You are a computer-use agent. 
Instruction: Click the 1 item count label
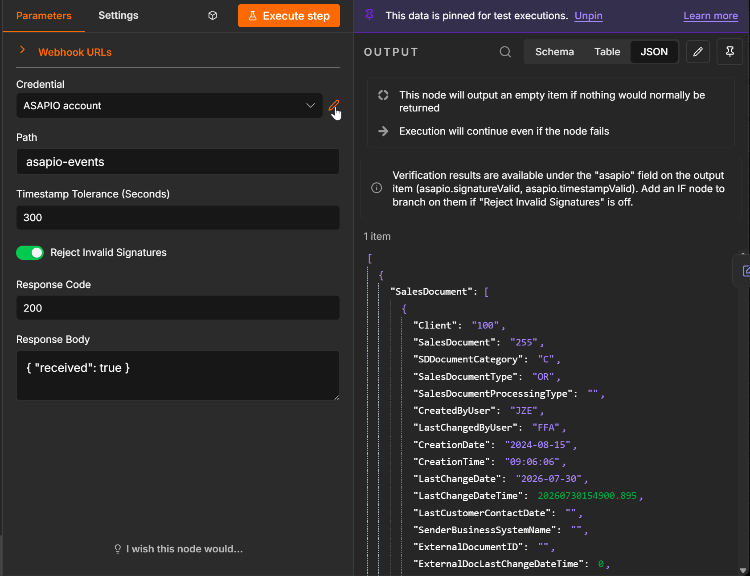click(x=377, y=236)
